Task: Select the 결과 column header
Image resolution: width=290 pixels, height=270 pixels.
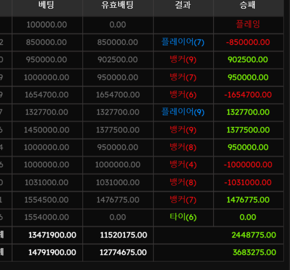Action: click(183, 5)
